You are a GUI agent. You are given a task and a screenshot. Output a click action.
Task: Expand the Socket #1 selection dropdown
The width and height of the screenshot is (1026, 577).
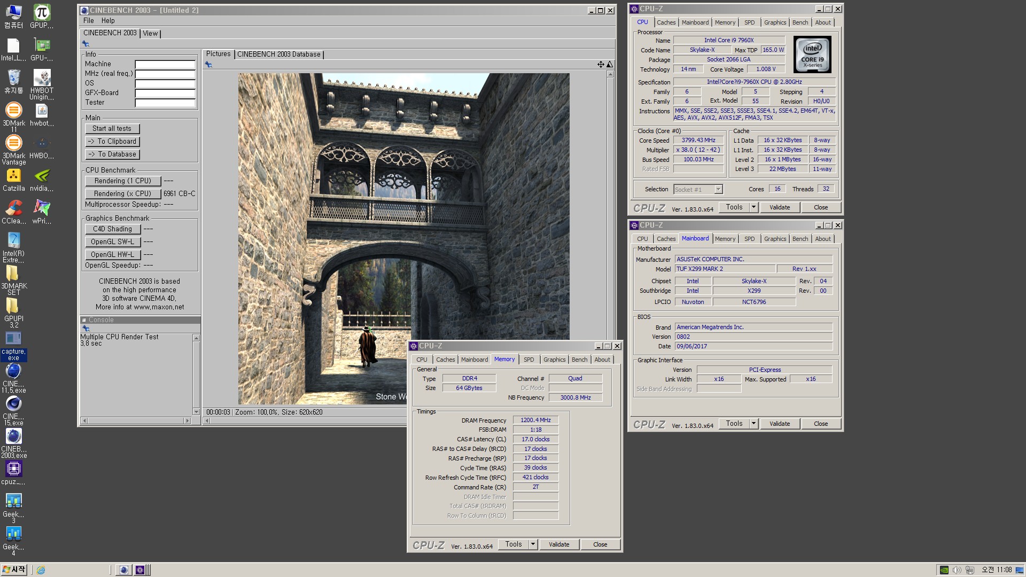(x=718, y=190)
